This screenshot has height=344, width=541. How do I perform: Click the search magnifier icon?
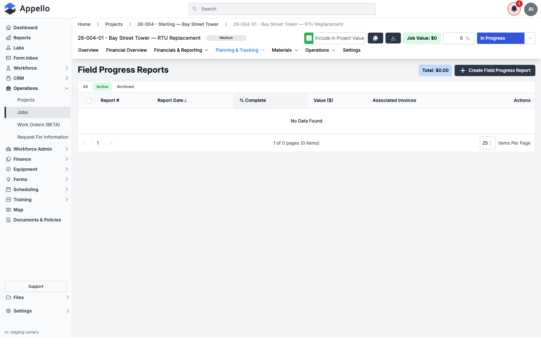click(195, 9)
